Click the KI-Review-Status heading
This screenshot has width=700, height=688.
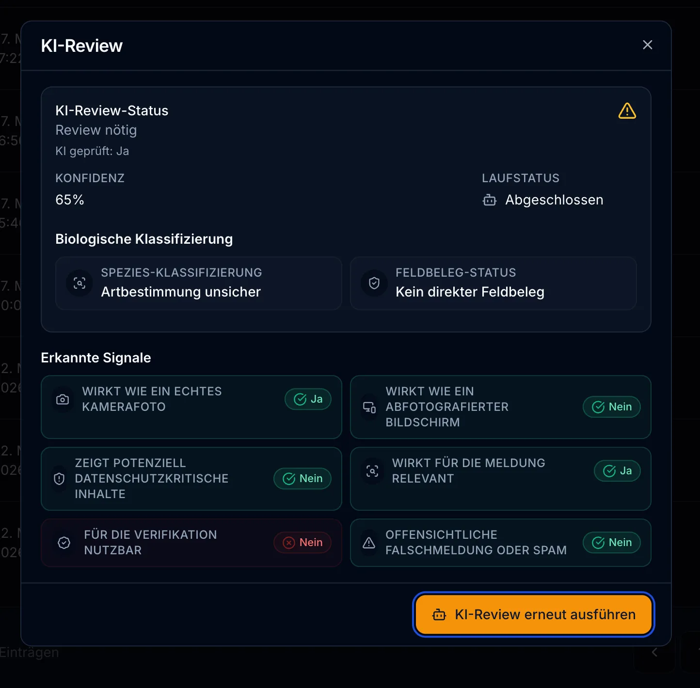coord(112,111)
